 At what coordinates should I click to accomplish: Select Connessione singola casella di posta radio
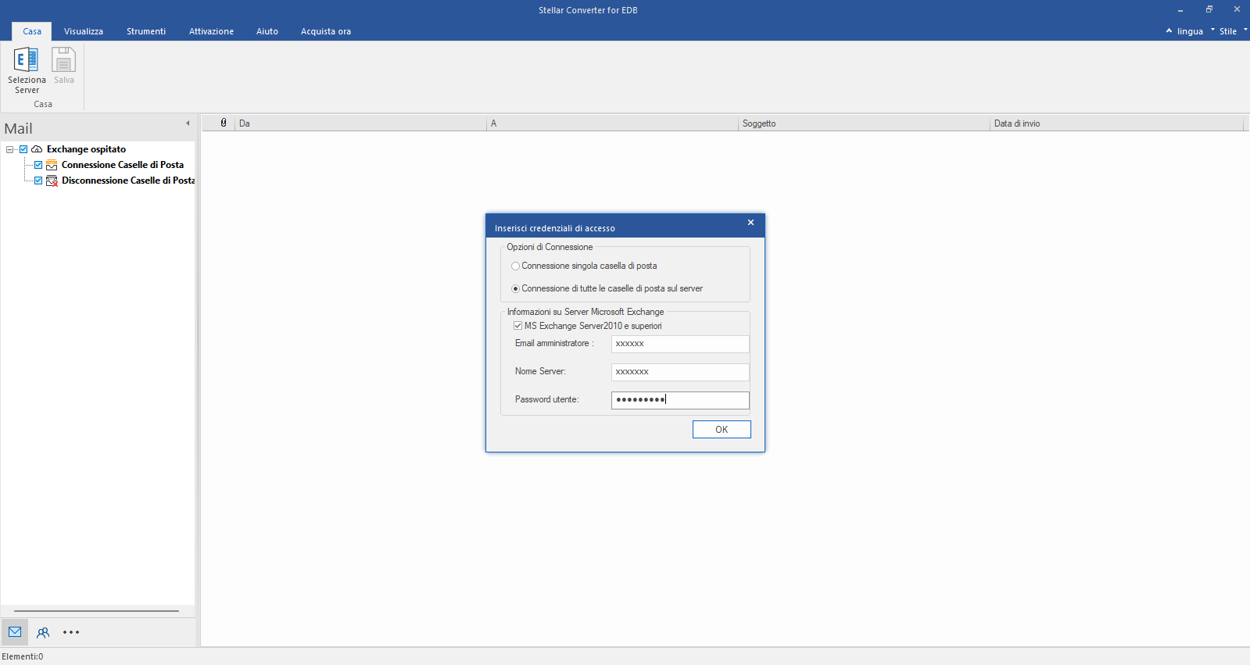coord(515,266)
